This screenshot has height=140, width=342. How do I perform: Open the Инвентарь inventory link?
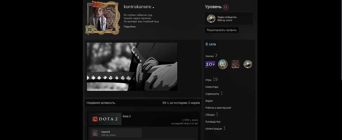click(212, 87)
